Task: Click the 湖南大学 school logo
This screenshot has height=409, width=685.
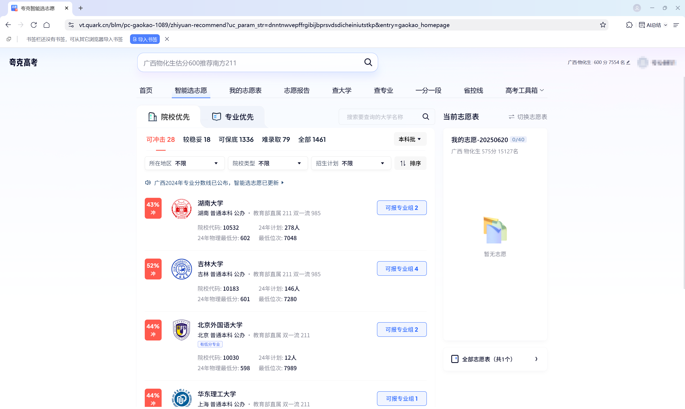Action: [x=181, y=209]
